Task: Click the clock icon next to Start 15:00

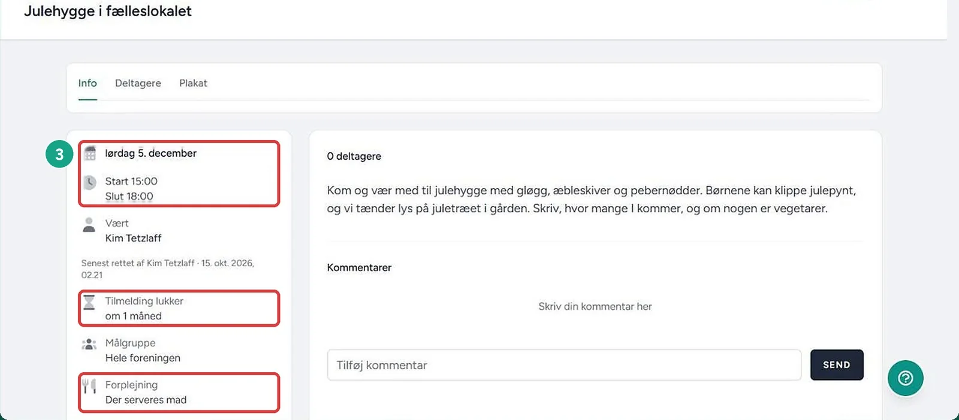Action: click(90, 182)
